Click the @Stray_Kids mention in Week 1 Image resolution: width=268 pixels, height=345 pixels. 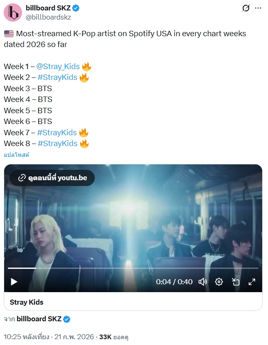[x=58, y=66]
